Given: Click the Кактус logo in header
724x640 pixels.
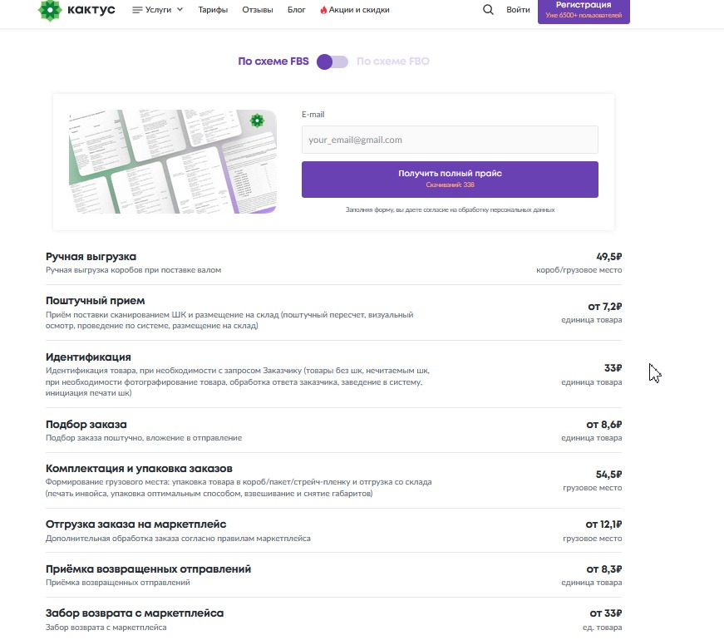Looking at the screenshot, I should (x=76, y=10).
